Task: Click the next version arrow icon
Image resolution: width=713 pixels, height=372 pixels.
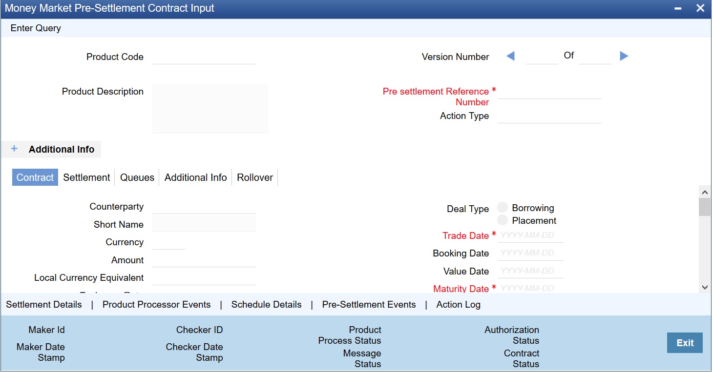Action: 624,56
